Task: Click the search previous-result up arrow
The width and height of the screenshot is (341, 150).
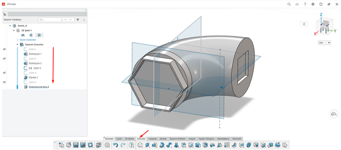Action: (65, 20)
